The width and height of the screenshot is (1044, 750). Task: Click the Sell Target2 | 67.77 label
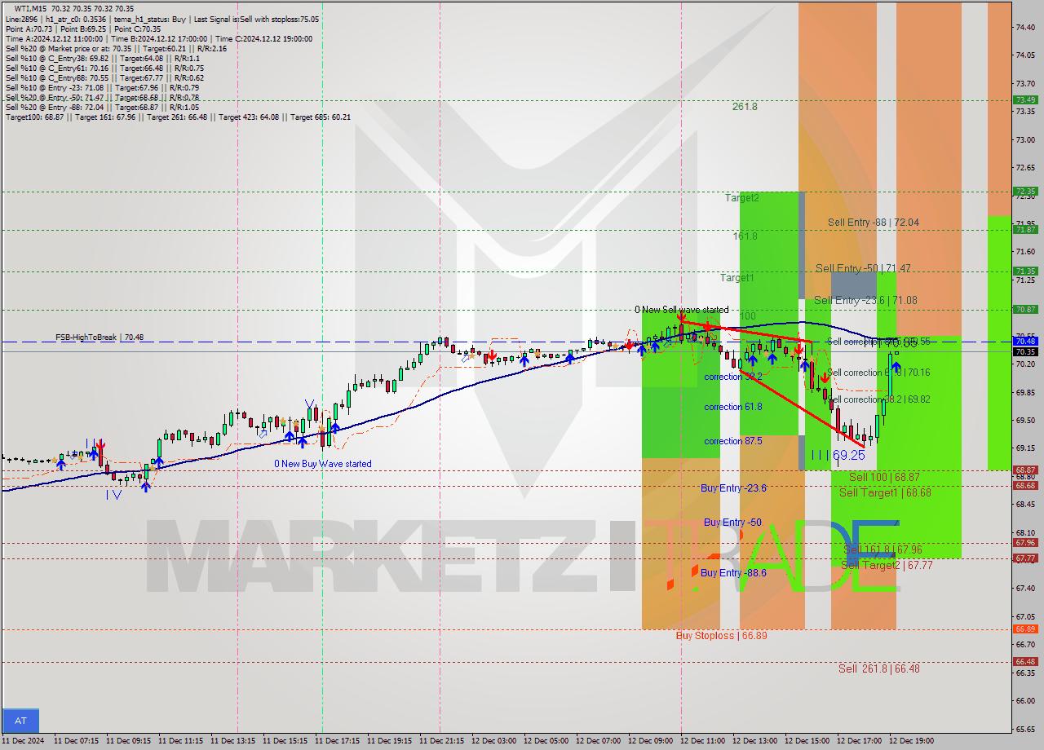click(x=886, y=565)
